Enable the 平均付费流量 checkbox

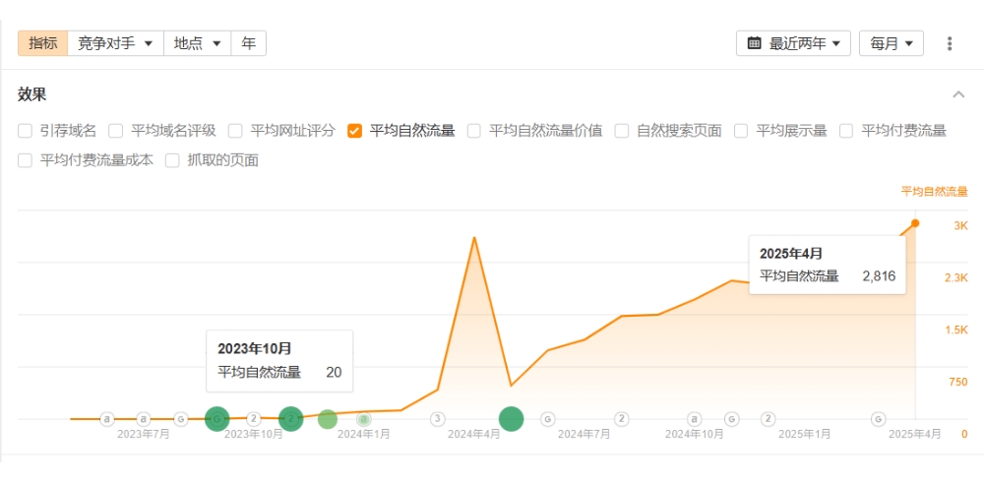point(846,131)
